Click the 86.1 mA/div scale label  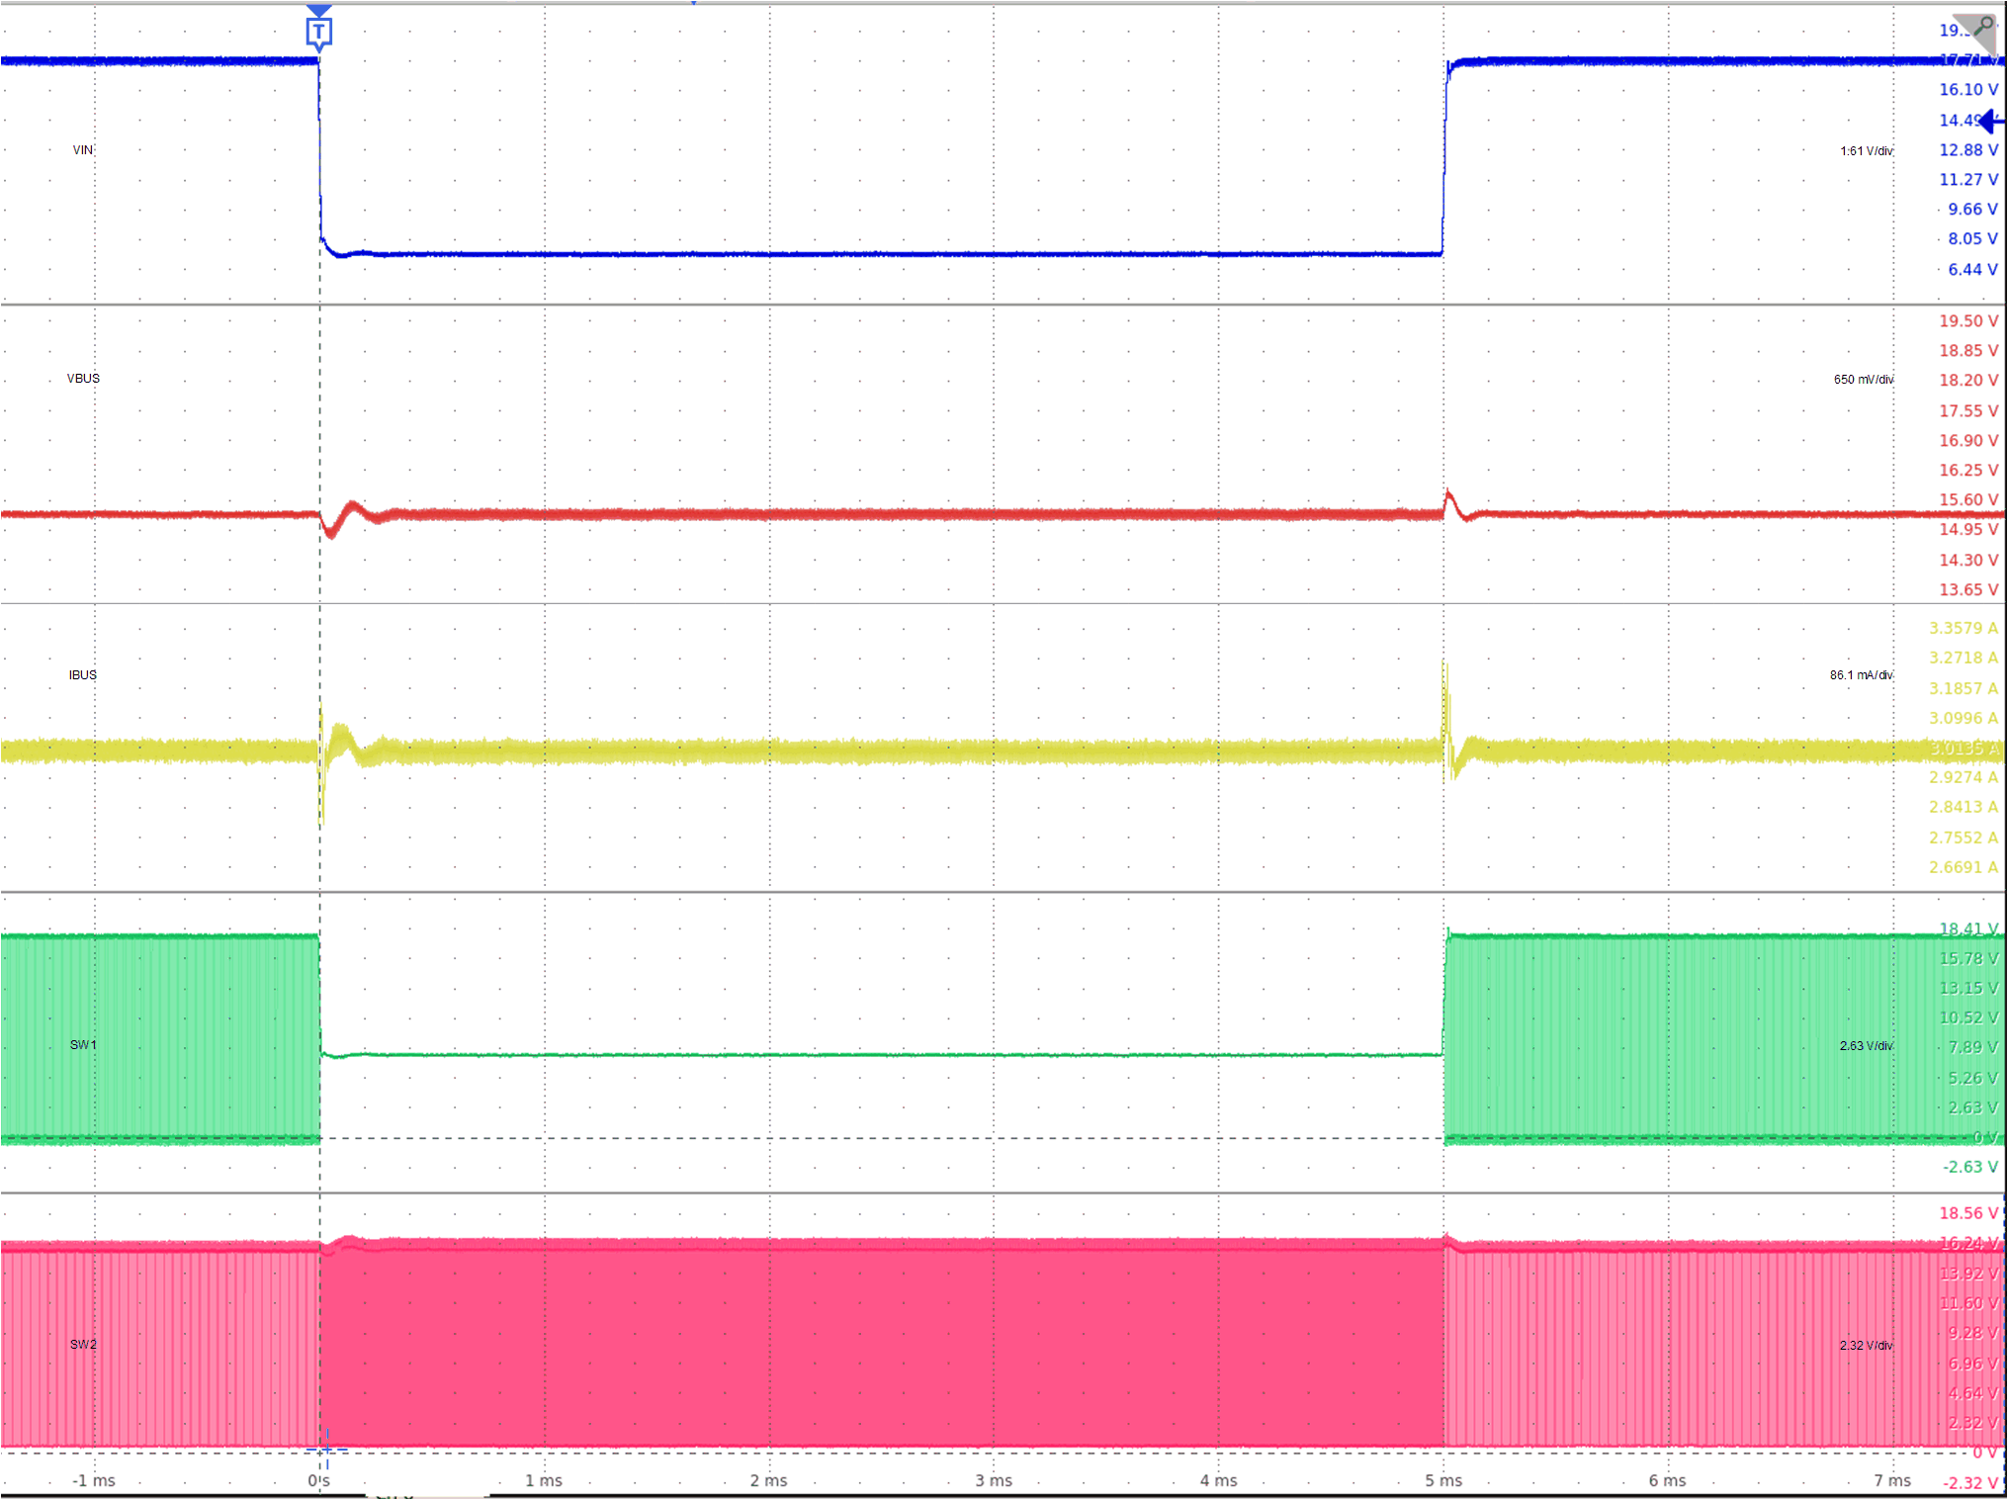tap(1862, 675)
